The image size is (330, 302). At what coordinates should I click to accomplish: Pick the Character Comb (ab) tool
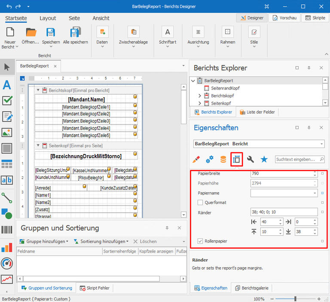pos(7,180)
